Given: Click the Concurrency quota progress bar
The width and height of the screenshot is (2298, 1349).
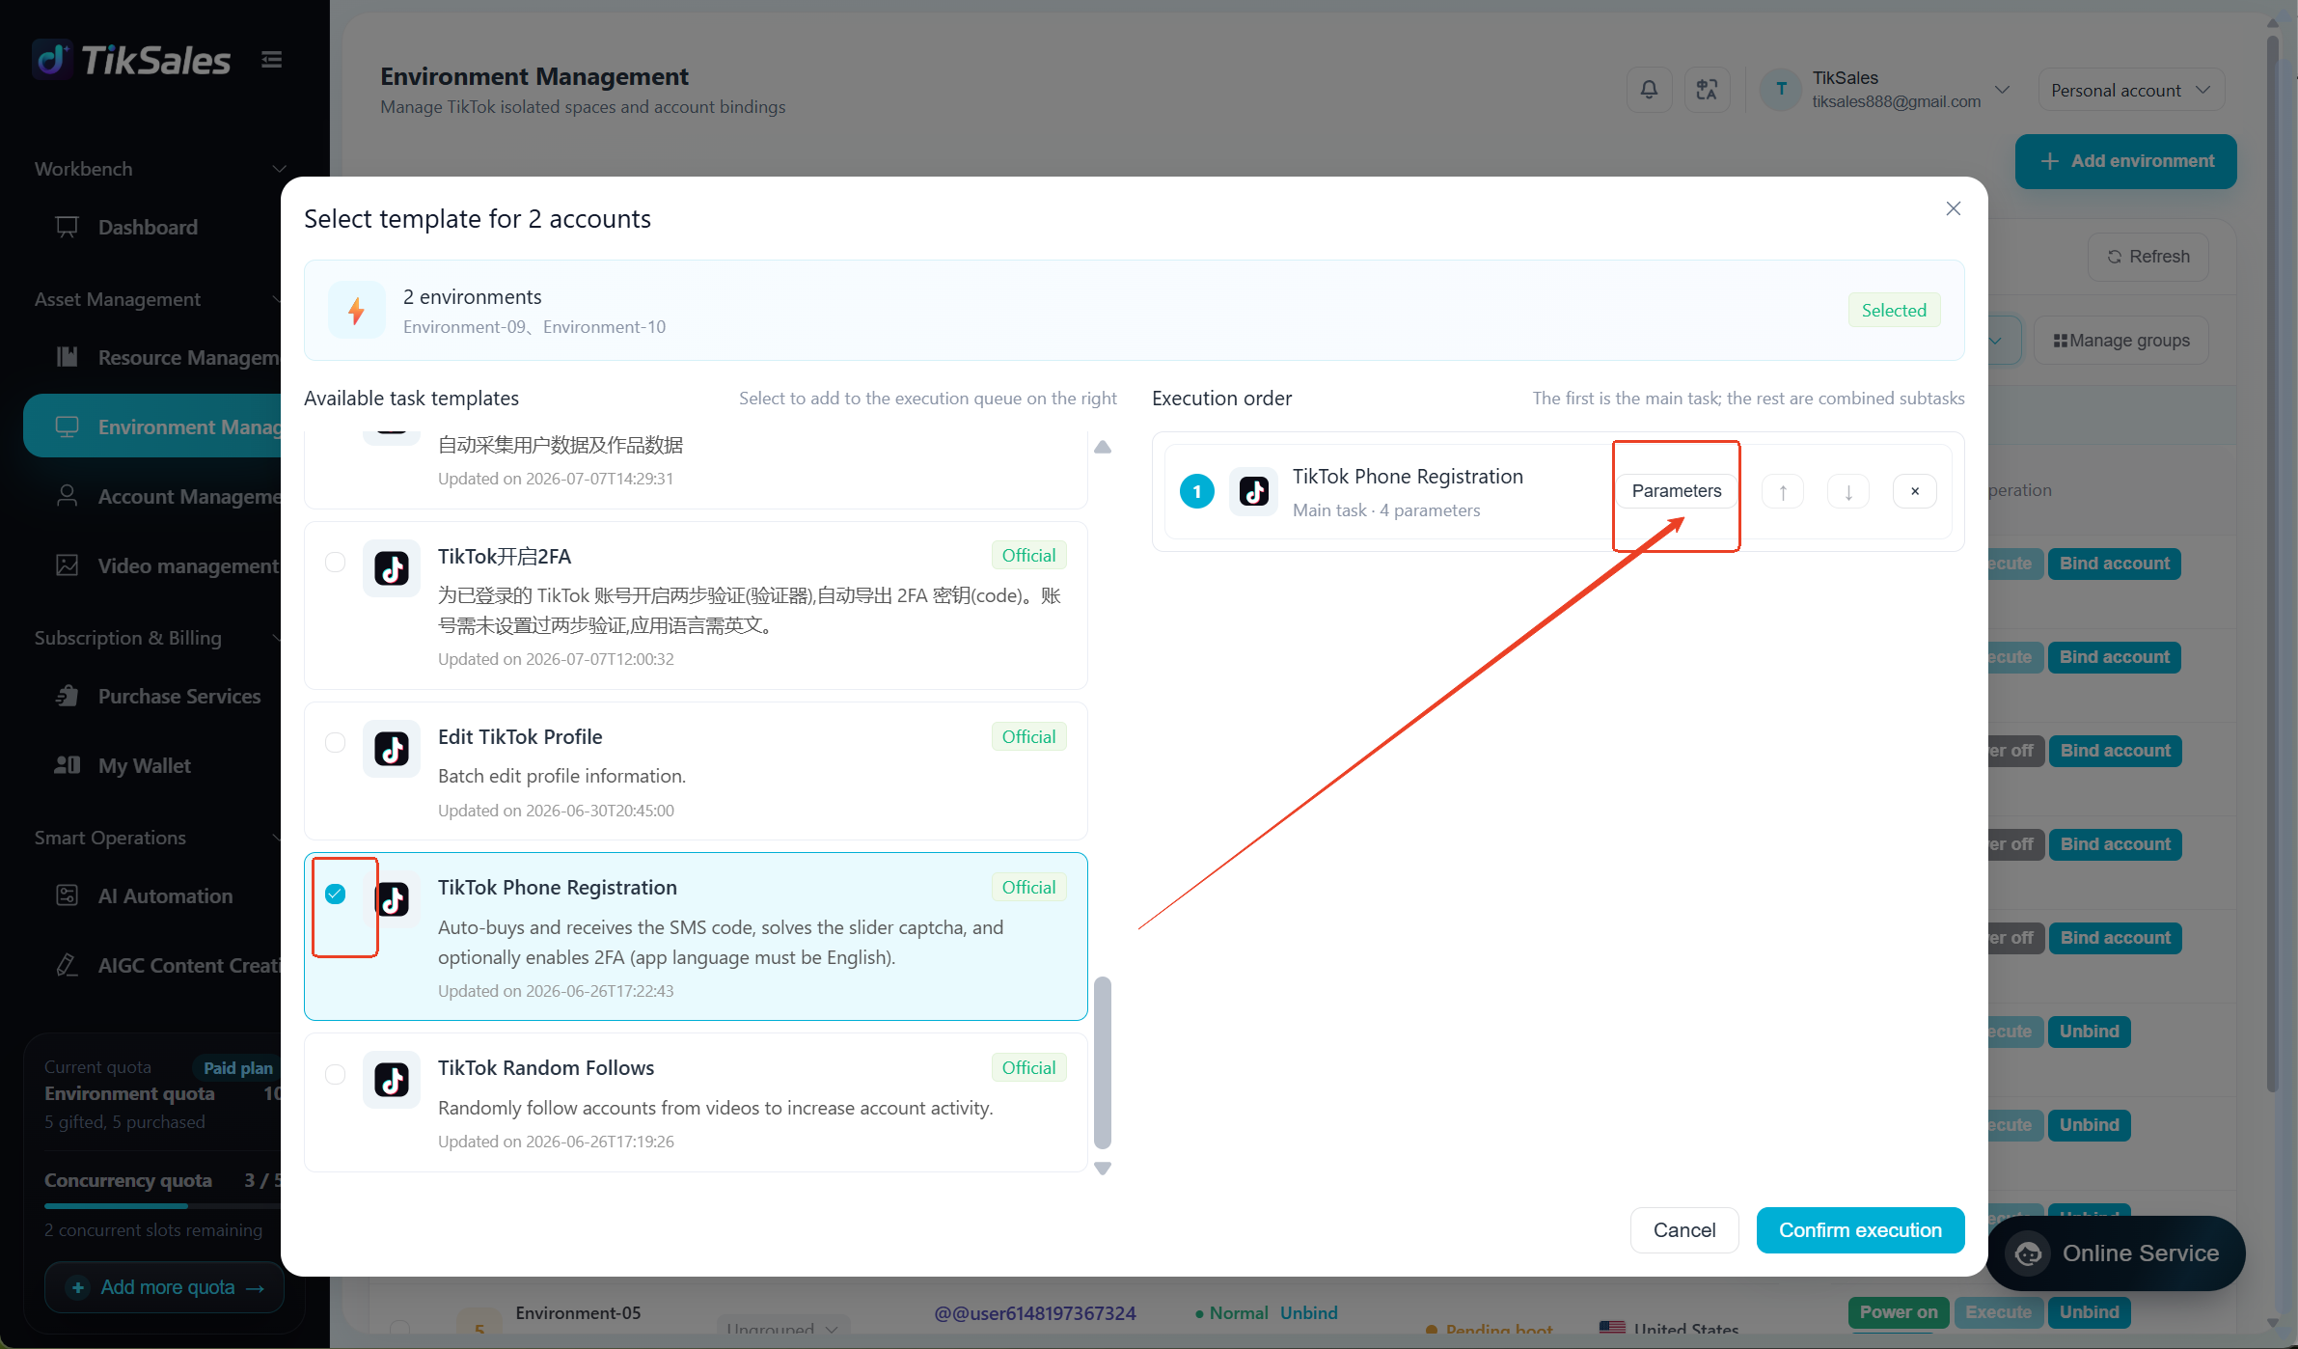Looking at the screenshot, I should tap(162, 1206).
